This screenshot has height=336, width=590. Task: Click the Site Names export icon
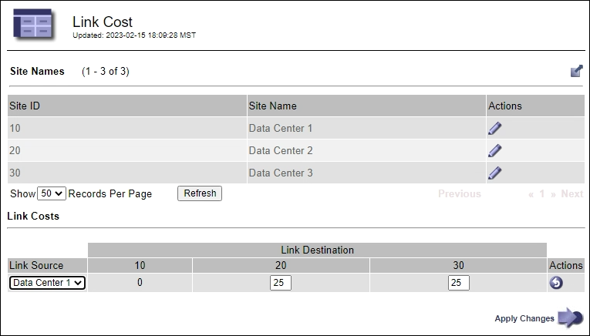[x=576, y=71]
